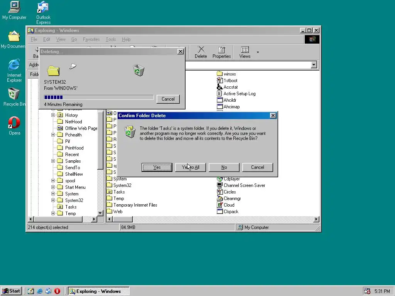Expand the System32 tree node

[53, 200]
